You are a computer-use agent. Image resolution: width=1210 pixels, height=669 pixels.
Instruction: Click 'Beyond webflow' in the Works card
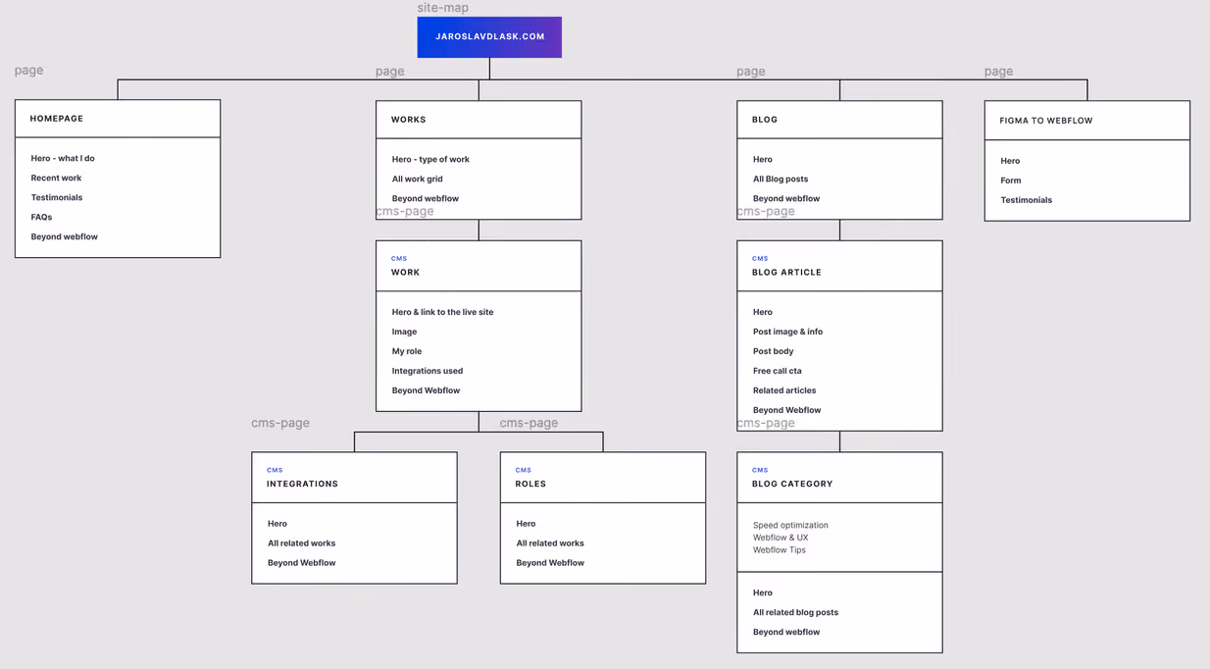[x=426, y=198]
